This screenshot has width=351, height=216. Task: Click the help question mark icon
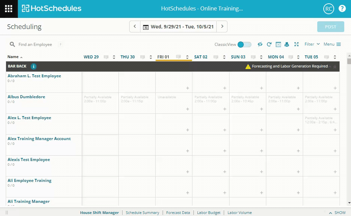[342, 9]
